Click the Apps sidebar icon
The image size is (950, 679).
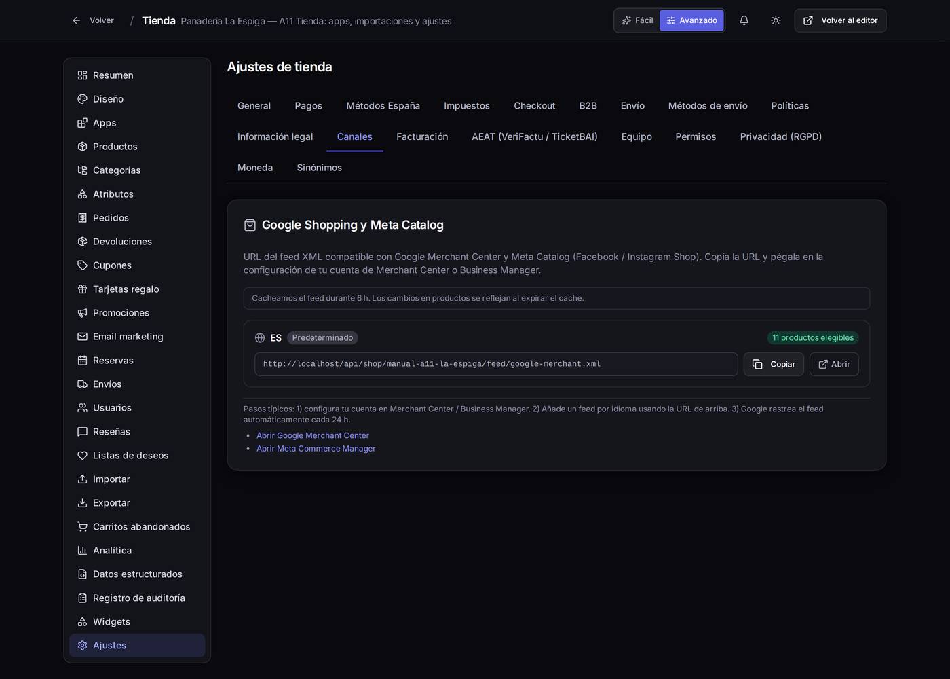[82, 123]
